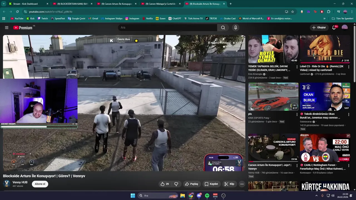Open the Okan Buruk video thumbnail

[x=325, y=97]
